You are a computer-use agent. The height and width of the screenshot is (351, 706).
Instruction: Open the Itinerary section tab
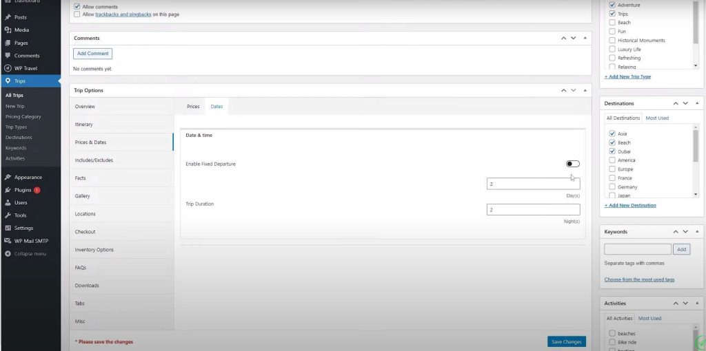pos(121,125)
